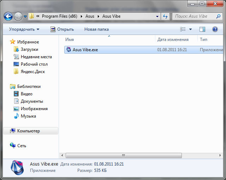Toggle the preview pane icon
This screenshot has width=226, height=180.
pyautogui.click(x=202, y=29)
